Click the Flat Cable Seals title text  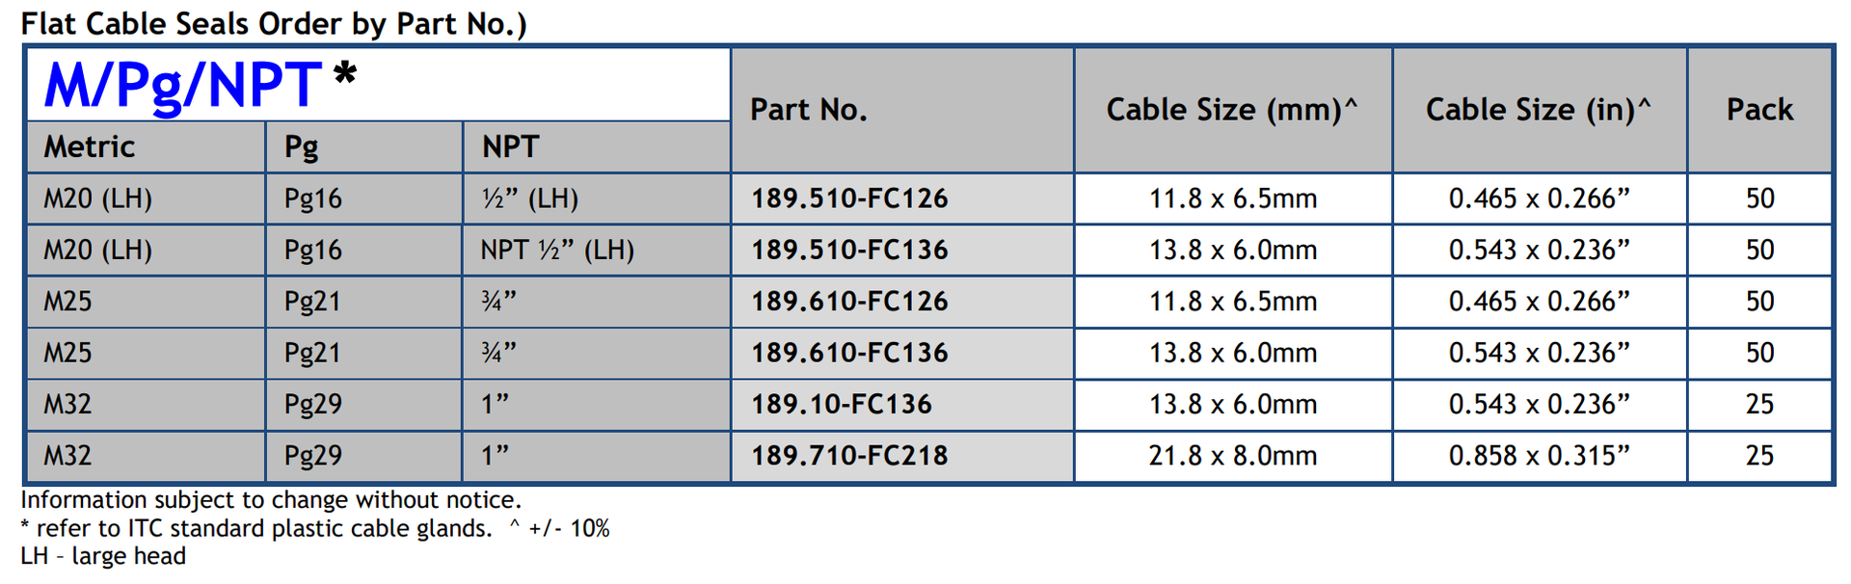274,23
